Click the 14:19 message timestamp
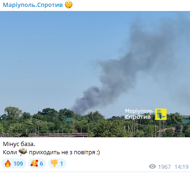 tap(182, 167)
